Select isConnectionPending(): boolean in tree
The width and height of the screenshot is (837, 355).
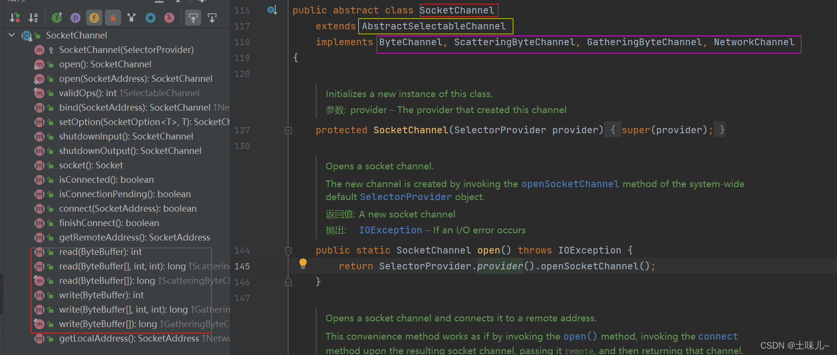(125, 194)
